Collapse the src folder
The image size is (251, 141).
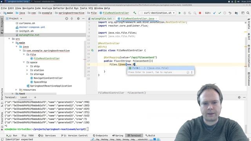pos(9,39)
